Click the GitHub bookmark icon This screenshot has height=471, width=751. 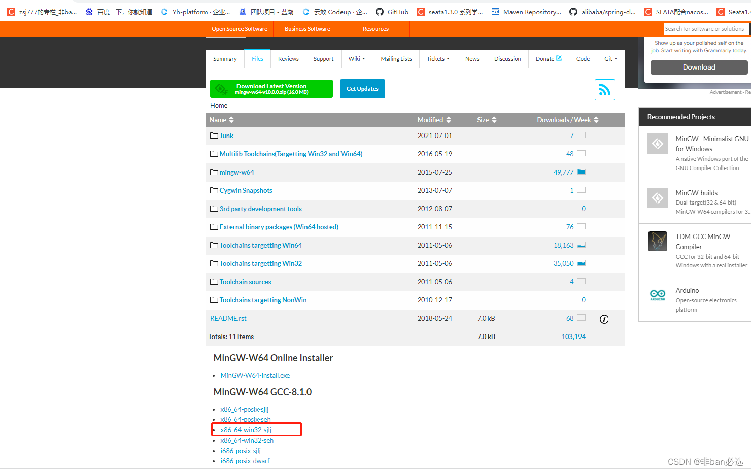(x=380, y=12)
